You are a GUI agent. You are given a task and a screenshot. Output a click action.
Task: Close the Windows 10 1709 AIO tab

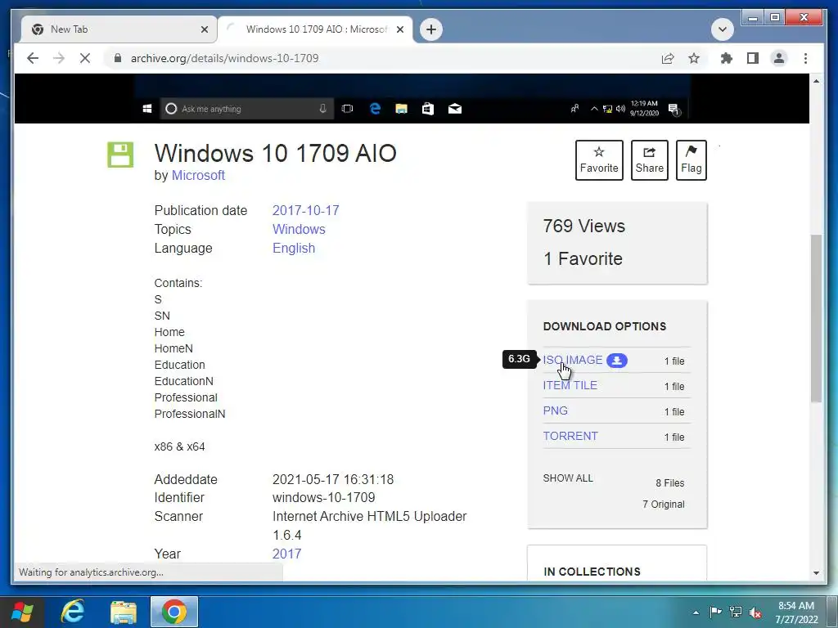399,29
